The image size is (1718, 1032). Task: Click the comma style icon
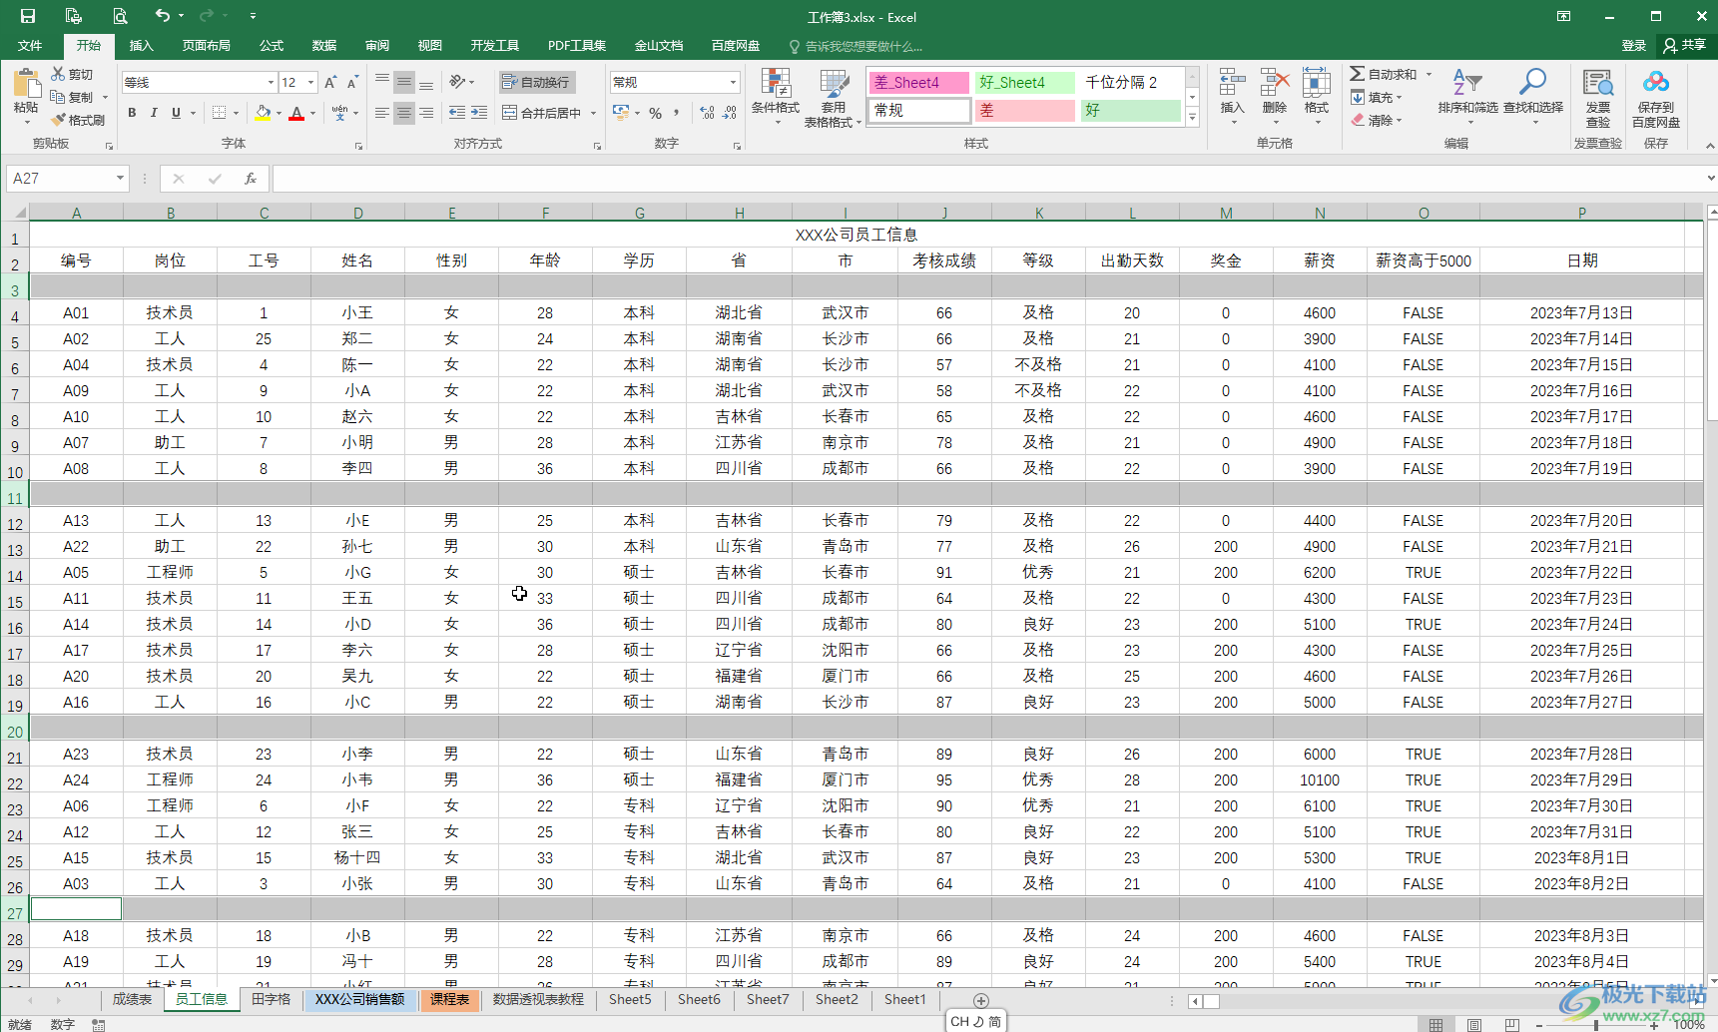click(677, 113)
